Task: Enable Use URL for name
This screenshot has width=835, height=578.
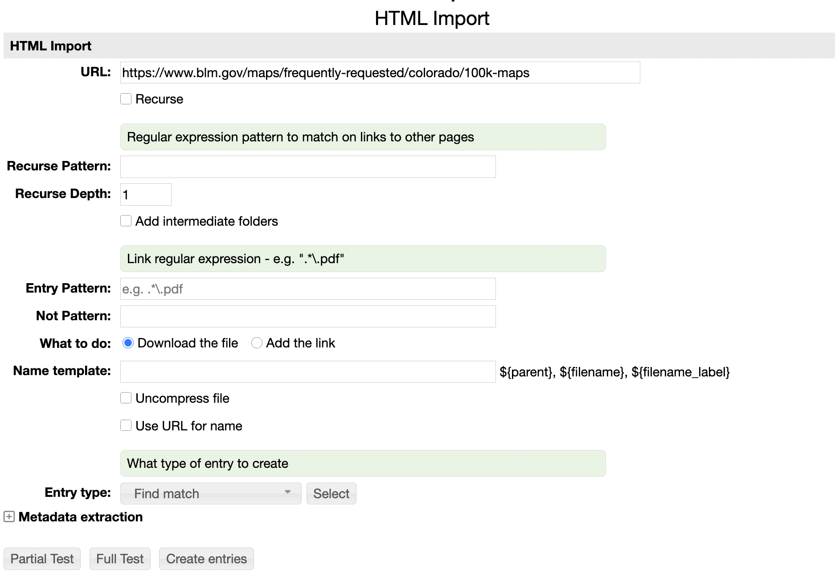Action: pyautogui.click(x=126, y=426)
